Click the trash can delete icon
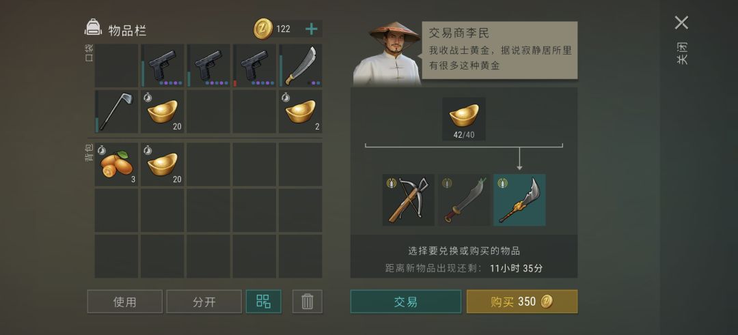Viewport: 738px width, 335px height. coord(307,301)
